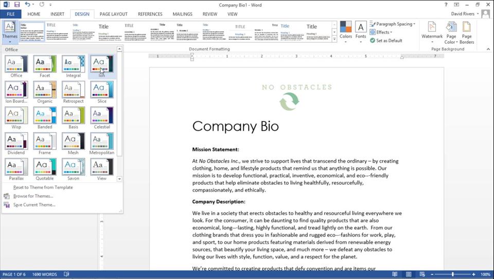This screenshot has width=494, height=279.
Task: Choose the Office theme thumbnail
Action: pyautogui.click(x=16, y=66)
